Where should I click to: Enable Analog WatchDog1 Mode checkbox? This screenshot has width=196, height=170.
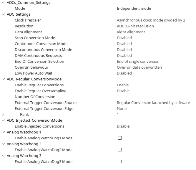click(120, 138)
